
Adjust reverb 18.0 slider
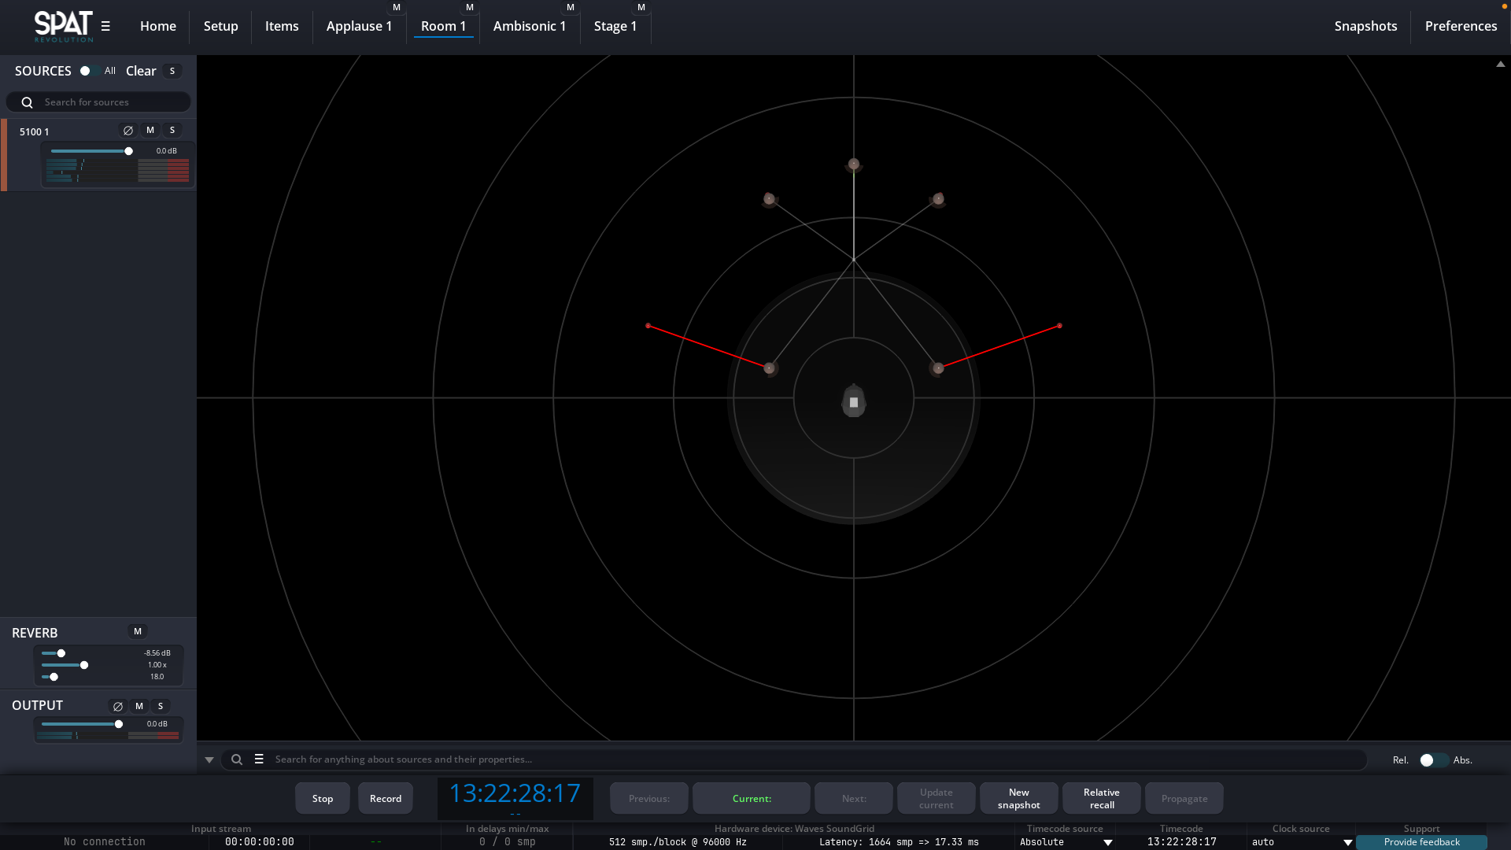54,677
